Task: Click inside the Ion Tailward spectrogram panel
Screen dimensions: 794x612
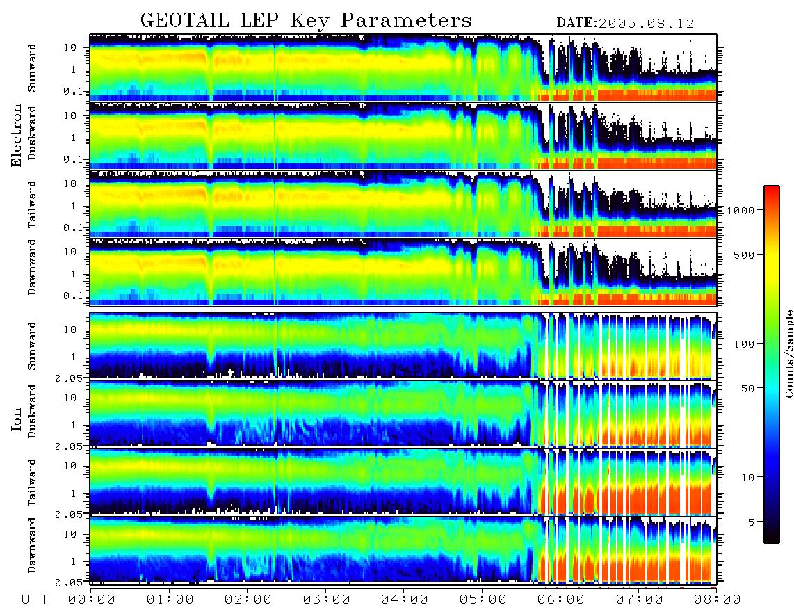Action: (x=403, y=482)
